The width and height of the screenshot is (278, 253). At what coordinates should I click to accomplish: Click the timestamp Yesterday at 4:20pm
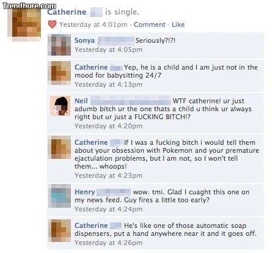pyautogui.click(x=109, y=126)
